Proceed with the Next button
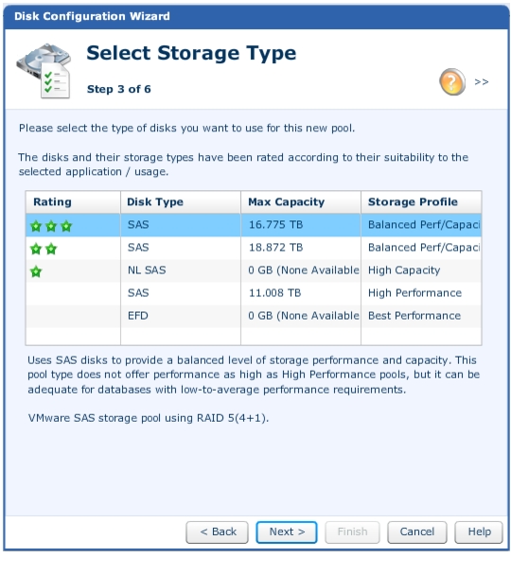Viewport: 511px width, 575px height. [x=287, y=531]
